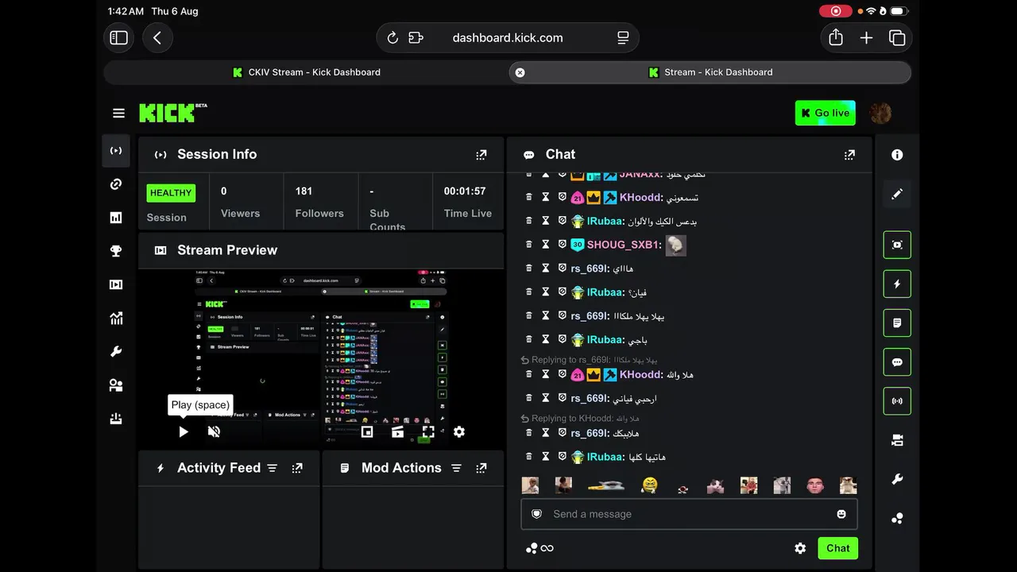Click the channel points infinity icon
Screen dimensions: 1017x572
[540, 548]
